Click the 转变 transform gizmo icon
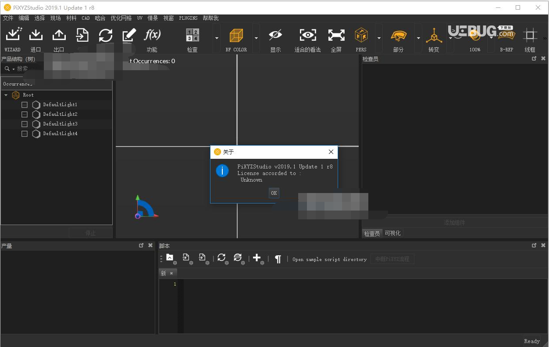Screen dimensions: 549x347 point(434,36)
